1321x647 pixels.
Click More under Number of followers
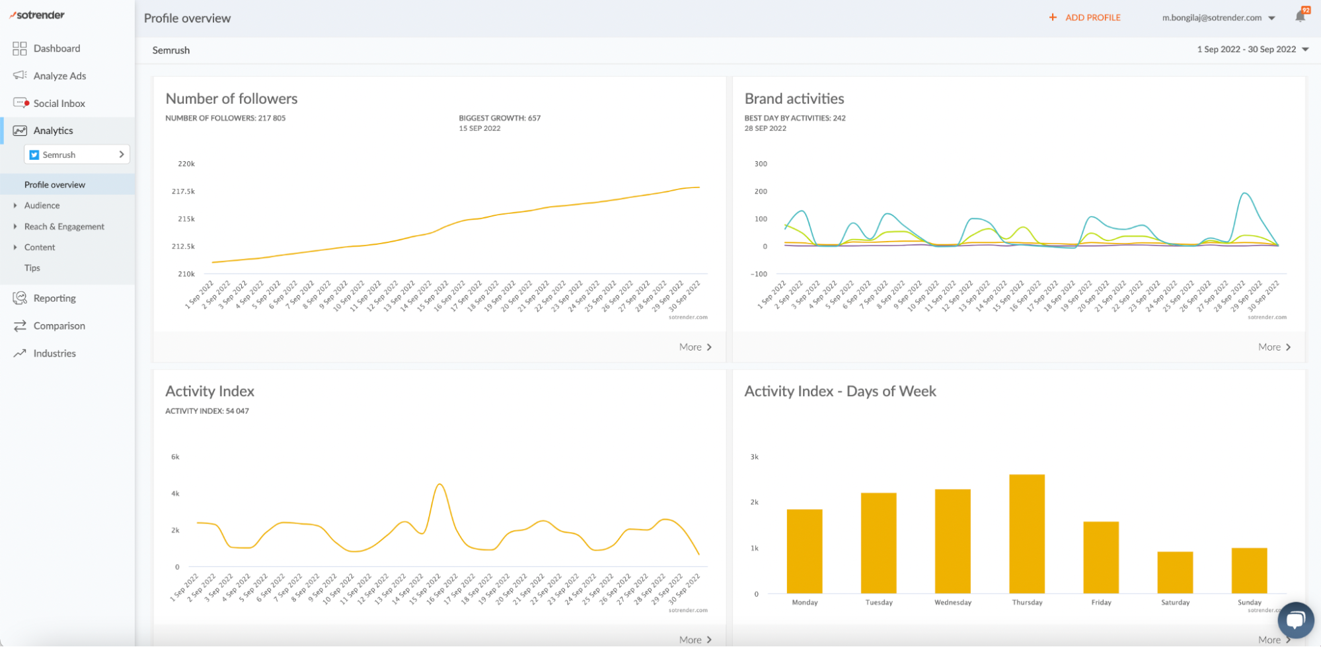click(x=695, y=347)
